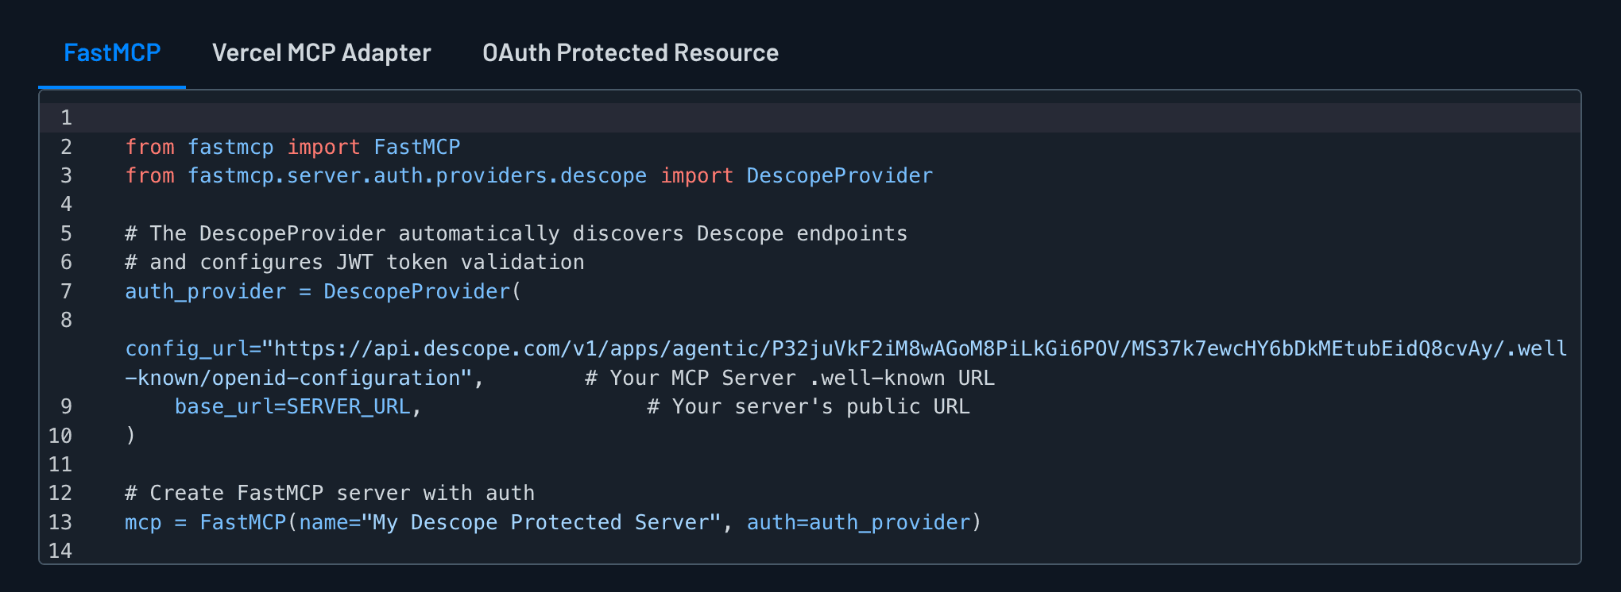Click comment 'Create FastMCP server with auth'
This screenshot has height=592, width=1621.
point(330,493)
